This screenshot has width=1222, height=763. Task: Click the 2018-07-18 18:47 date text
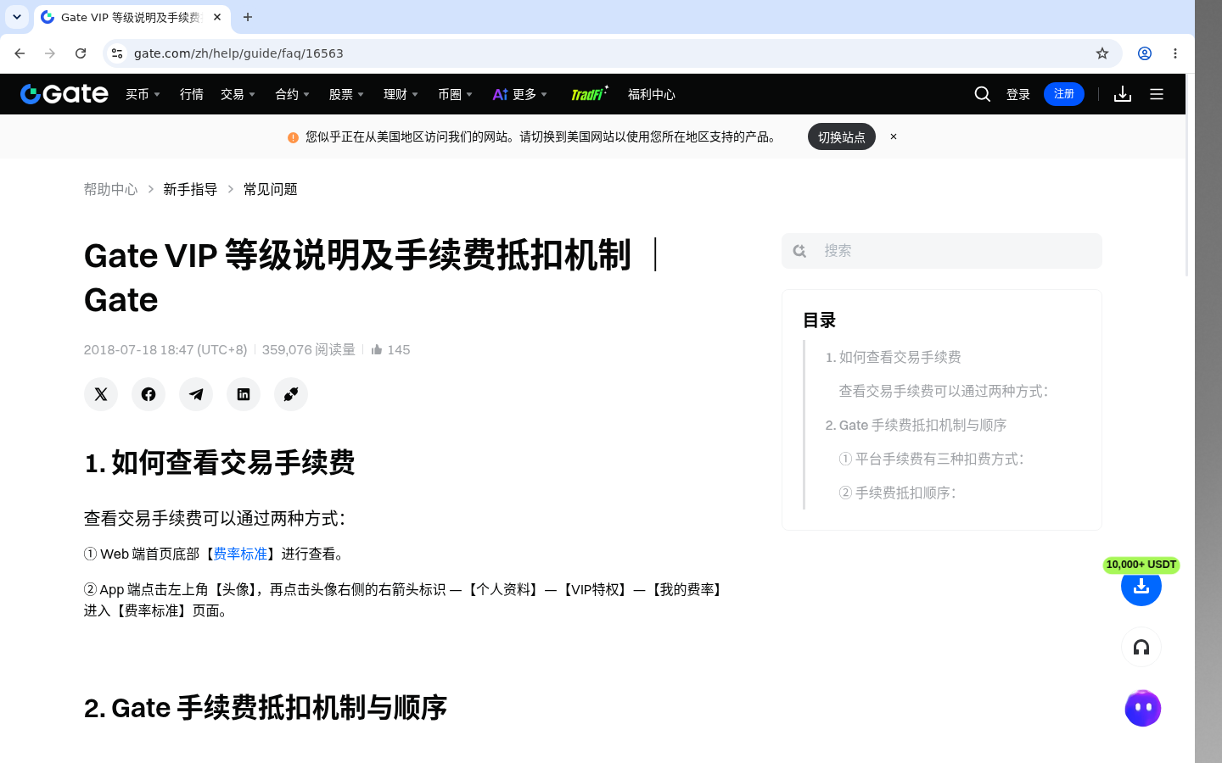point(165,349)
